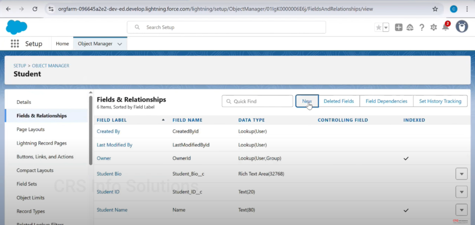Open site information icon in address bar

click(51, 9)
